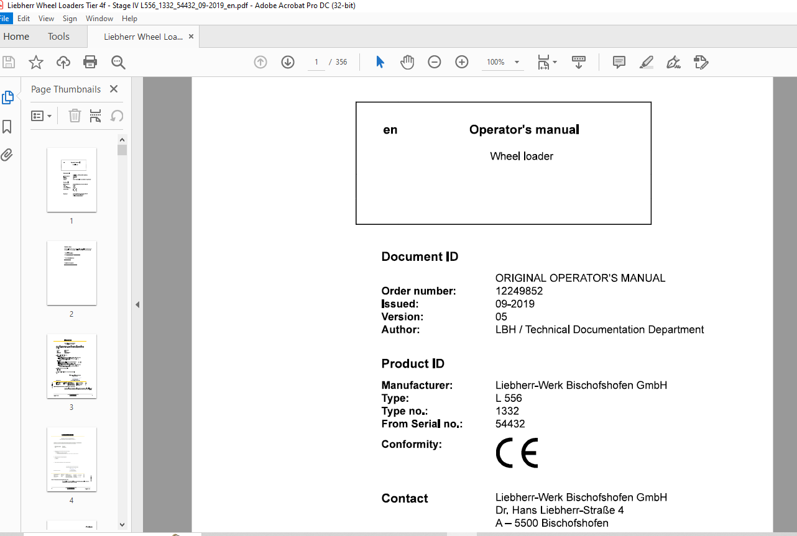The width and height of the screenshot is (797, 536).
Task: Expand the thumbnail options menu dropdown
Action: [x=42, y=116]
